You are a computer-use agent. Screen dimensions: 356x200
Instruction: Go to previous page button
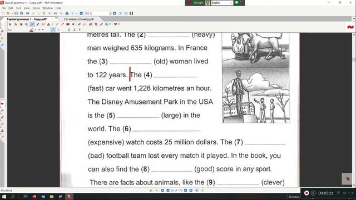tap(168, 190)
